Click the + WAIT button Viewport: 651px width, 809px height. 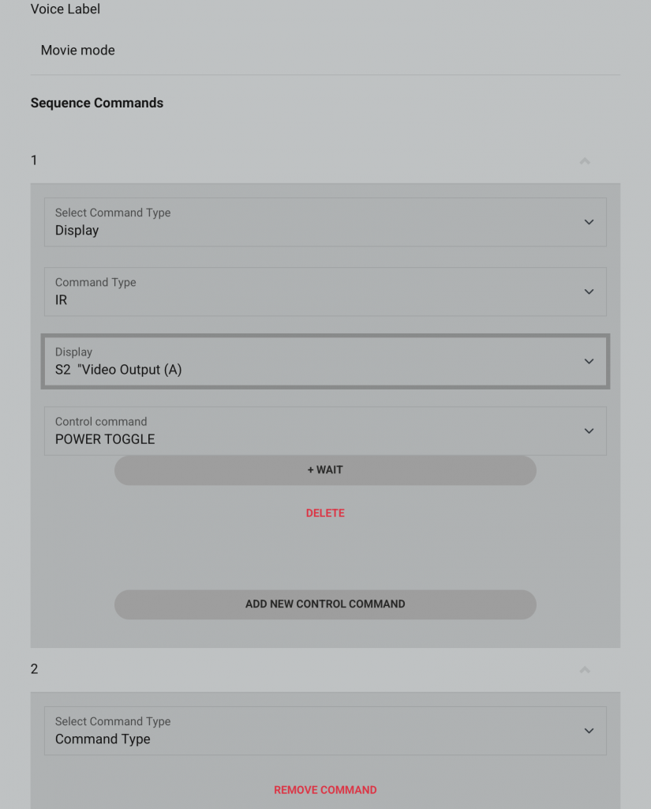(325, 470)
